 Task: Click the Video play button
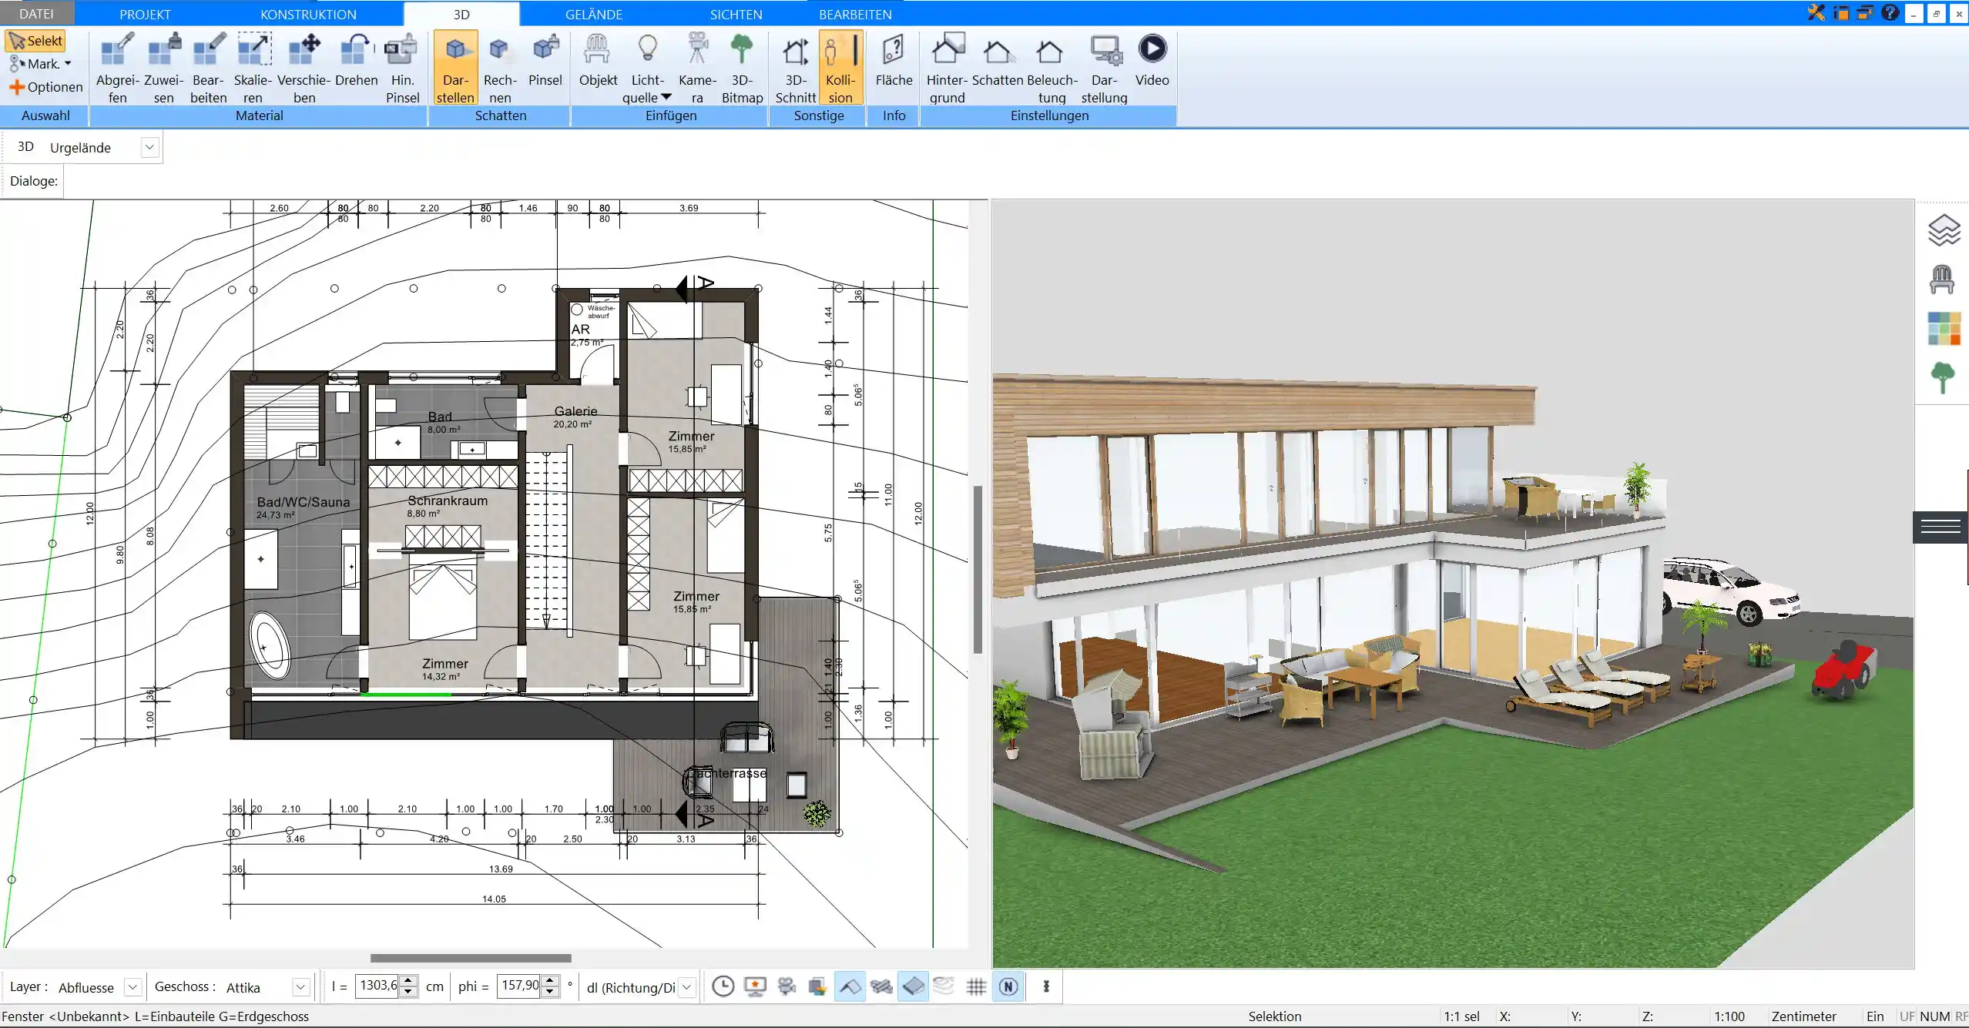coord(1152,49)
